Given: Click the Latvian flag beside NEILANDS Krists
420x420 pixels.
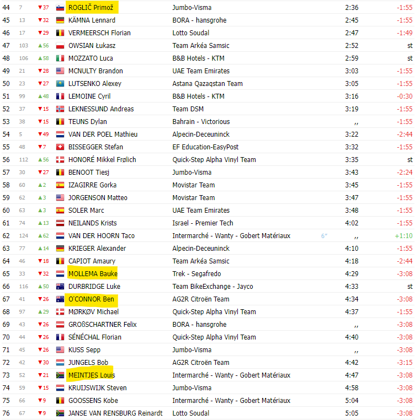Looking at the screenshot, I should pyautogui.click(x=60, y=223).
